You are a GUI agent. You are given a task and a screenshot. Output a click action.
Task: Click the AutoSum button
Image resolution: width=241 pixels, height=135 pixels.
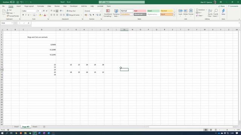[200, 10]
